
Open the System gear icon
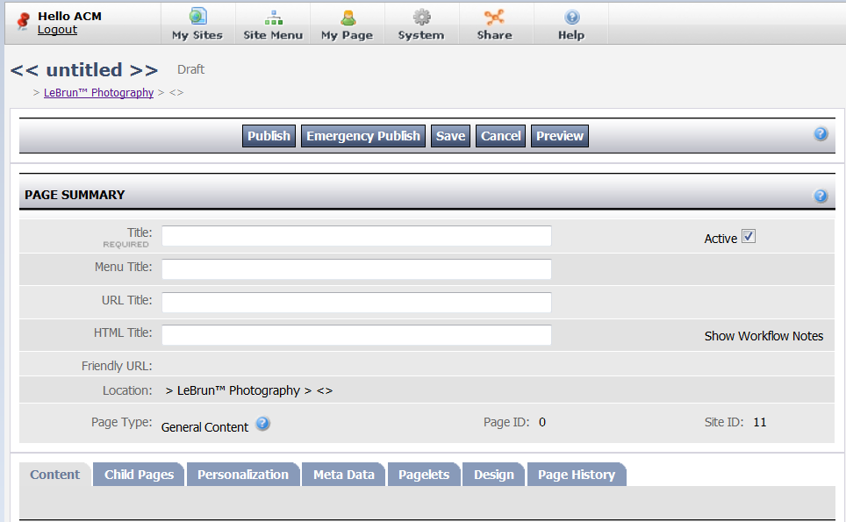[421, 17]
